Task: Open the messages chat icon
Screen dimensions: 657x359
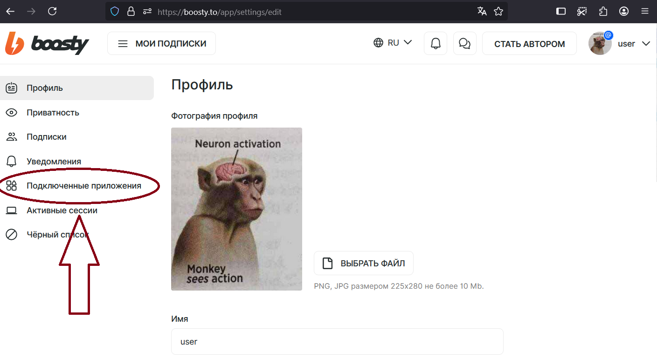Action: 465,43
